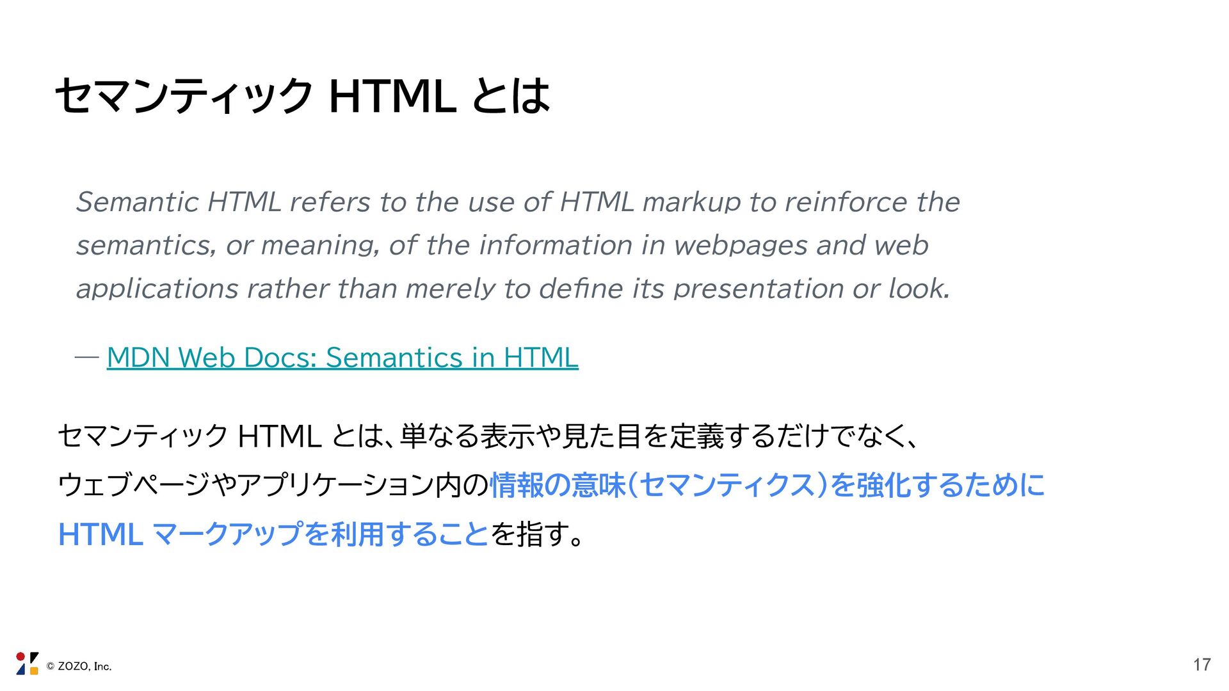Click "reinforce the" at the first quote line's end
1229x691 pixels.
tap(872, 202)
